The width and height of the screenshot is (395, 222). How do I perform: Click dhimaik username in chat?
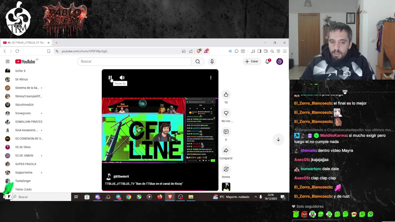pos(308,150)
